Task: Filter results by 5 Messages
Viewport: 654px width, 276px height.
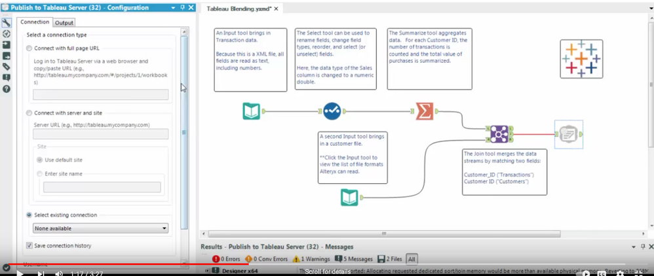Action: (354, 259)
